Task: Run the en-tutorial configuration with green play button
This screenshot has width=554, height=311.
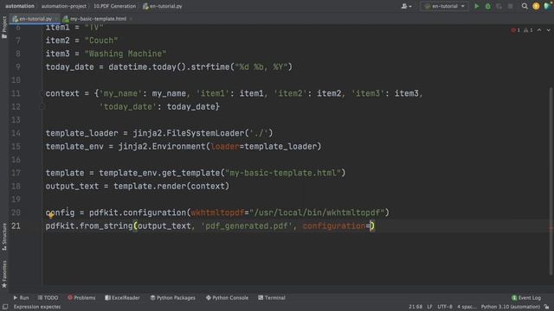Action: point(477,6)
